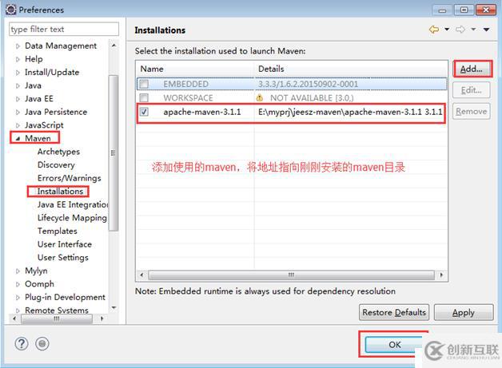Click the warning icon in WORKSPACE row

tap(259, 98)
